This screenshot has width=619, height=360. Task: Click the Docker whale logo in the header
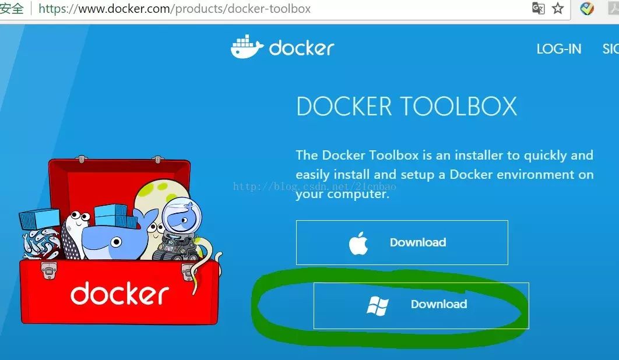tap(283, 47)
